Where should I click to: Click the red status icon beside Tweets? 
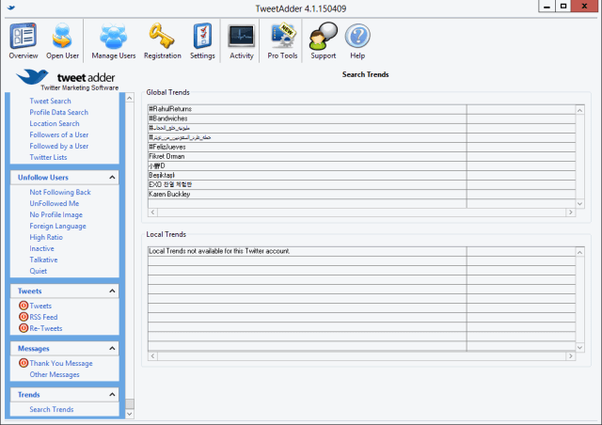click(24, 306)
